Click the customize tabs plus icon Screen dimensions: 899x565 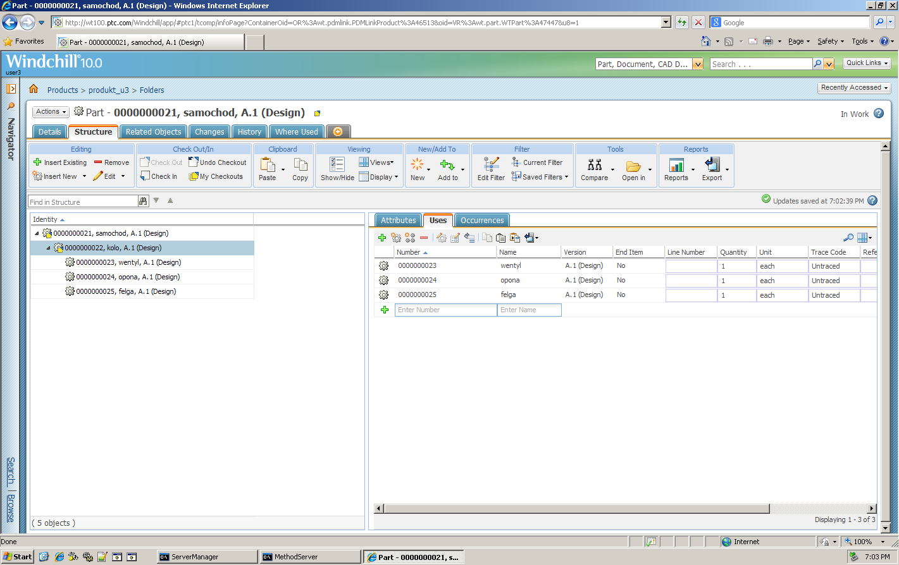coord(338,131)
